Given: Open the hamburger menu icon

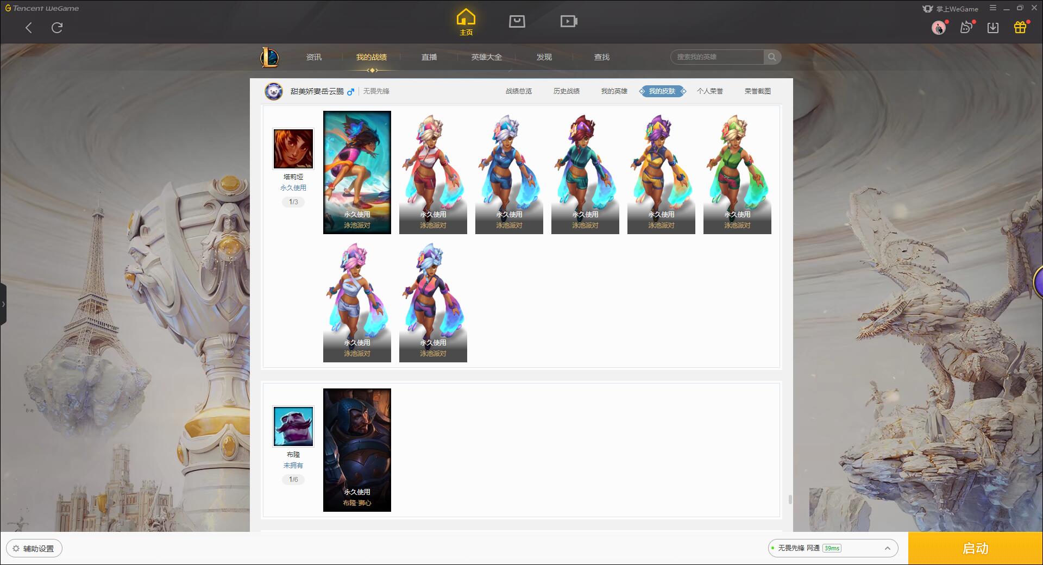Looking at the screenshot, I should [x=993, y=8].
